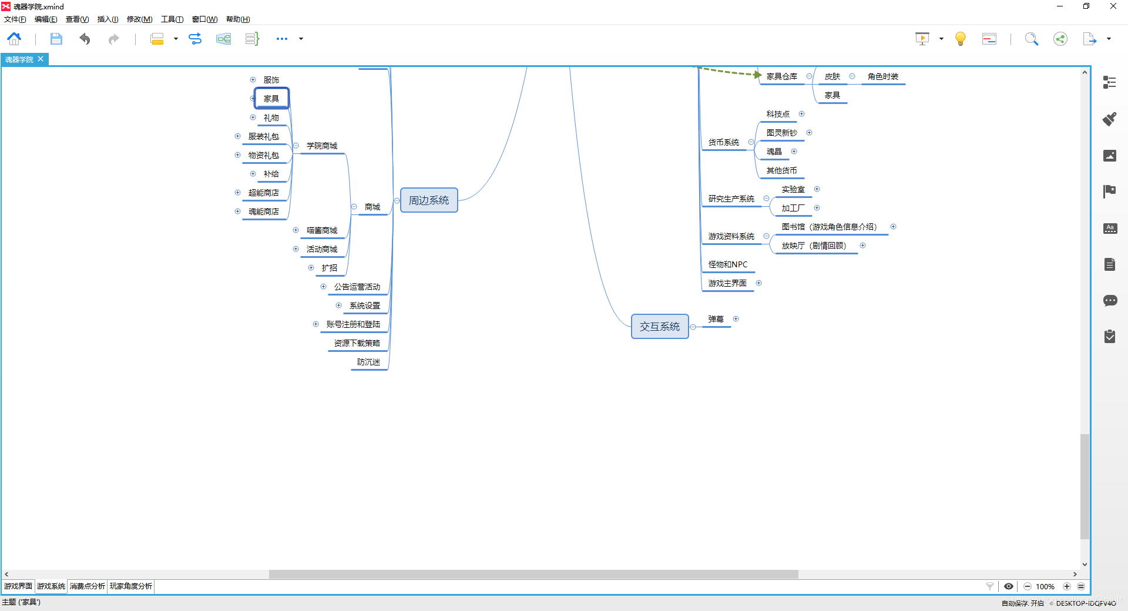This screenshot has width=1128, height=611.
Task: Open the dropdown next to insert topic icon
Action: click(x=176, y=39)
